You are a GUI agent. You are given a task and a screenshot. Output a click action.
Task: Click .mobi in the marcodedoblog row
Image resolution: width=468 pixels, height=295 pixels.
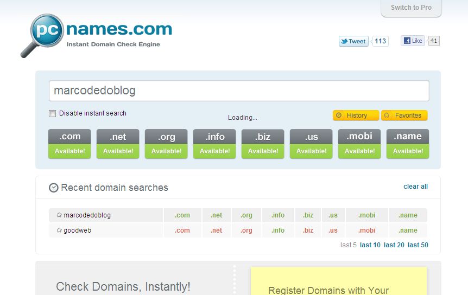(x=367, y=215)
